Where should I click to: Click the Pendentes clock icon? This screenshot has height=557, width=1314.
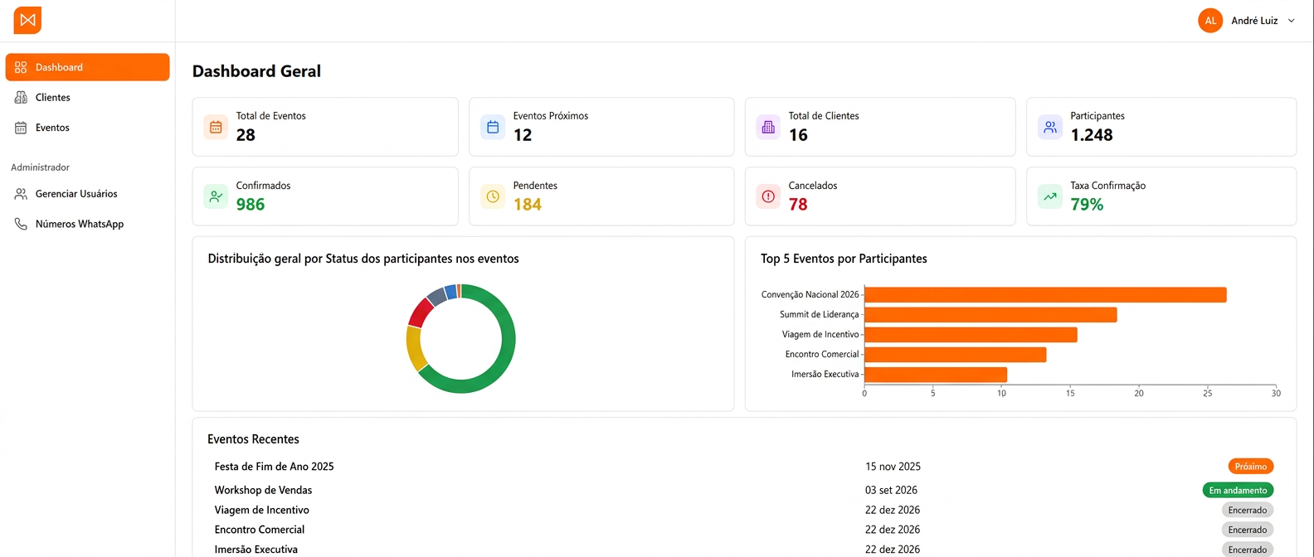point(493,196)
